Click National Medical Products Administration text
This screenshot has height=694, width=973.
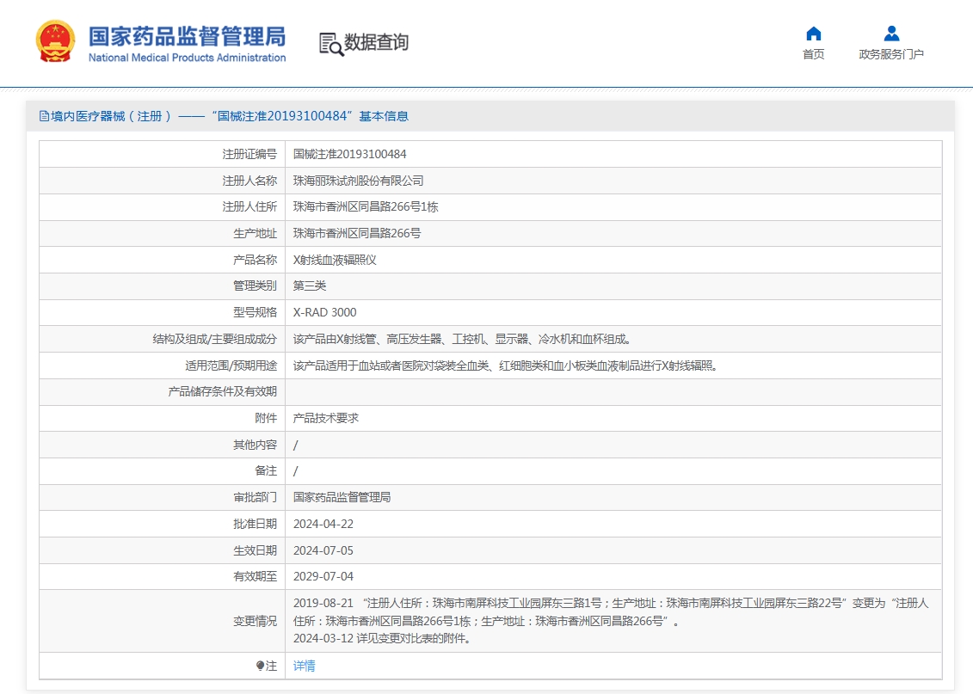[x=187, y=58]
